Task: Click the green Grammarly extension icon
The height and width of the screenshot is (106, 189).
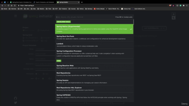Action: 180,6
